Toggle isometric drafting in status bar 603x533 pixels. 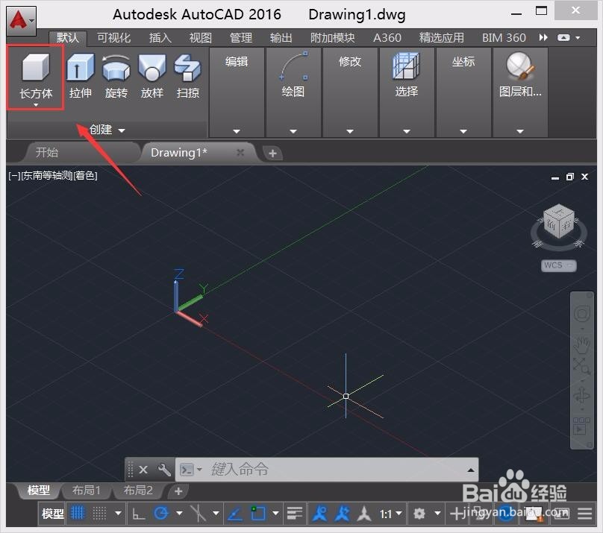click(198, 514)
